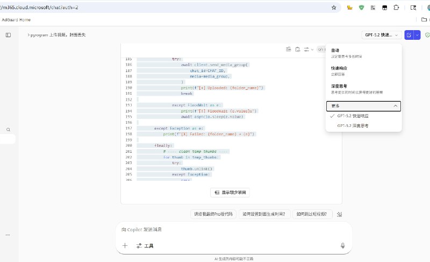Click the green shield protection icon
This screenshot has height=262, width=430.
427,35
